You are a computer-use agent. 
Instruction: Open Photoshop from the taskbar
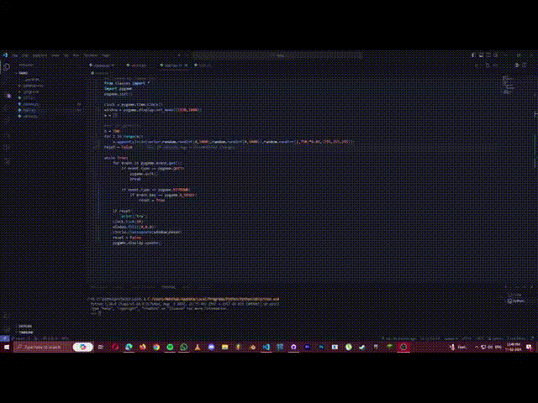point(321,347)
